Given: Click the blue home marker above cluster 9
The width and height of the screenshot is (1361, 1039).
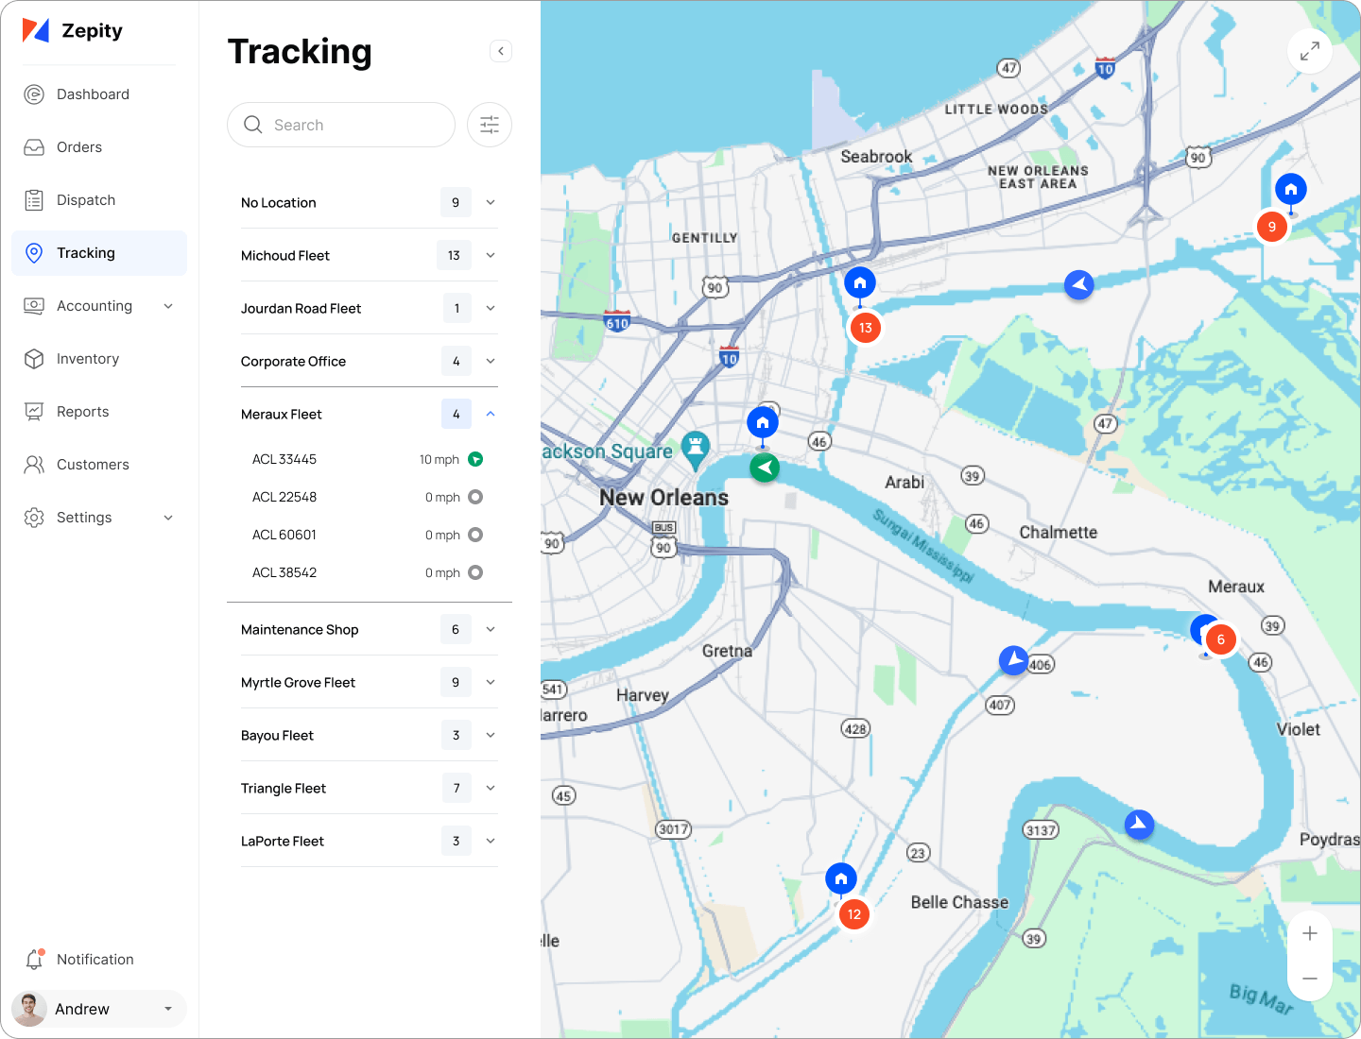Looking at the screenshot, I should (1290, 189).
